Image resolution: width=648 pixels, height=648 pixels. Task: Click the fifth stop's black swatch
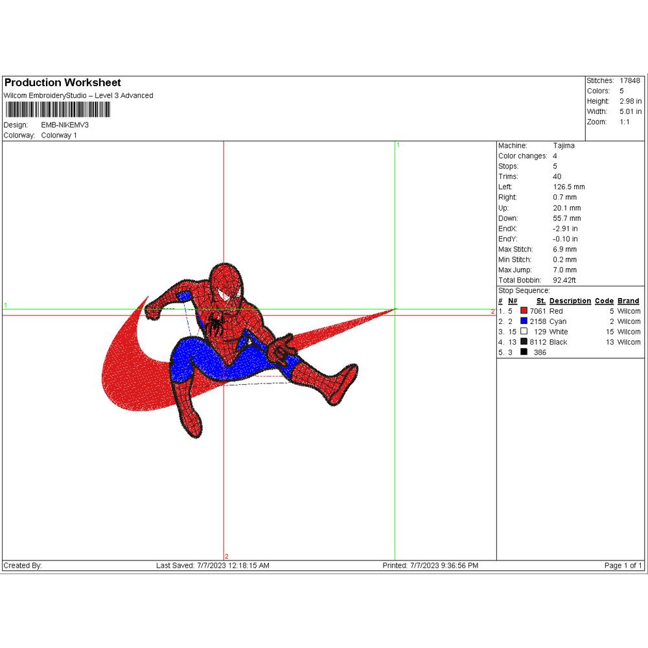tap(524, 353)
